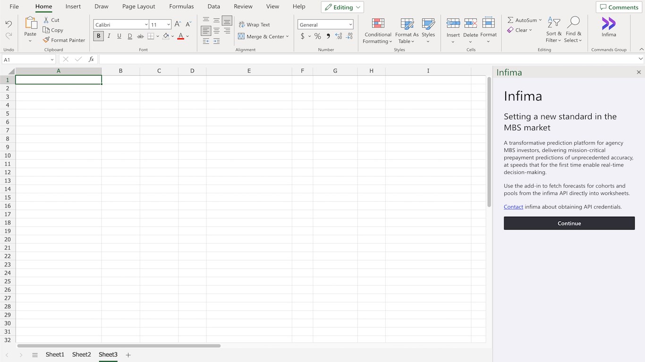Open the all sheets list icon
This screenshot has height=362, width=645.
pos(35,355)
